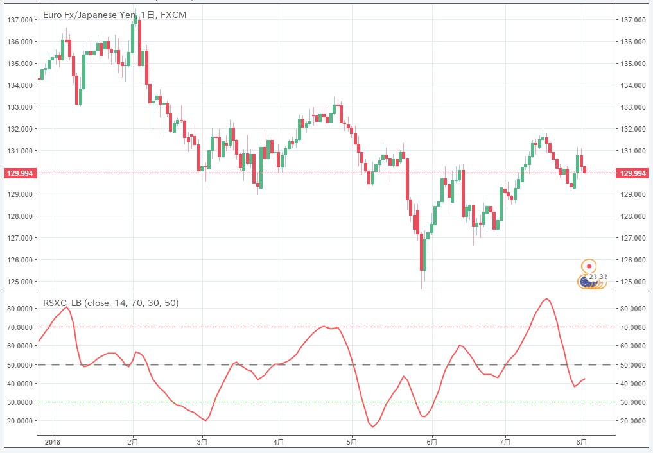
Task: Select 80.0000 on the left RSI scale
Action: pos(20,309)
